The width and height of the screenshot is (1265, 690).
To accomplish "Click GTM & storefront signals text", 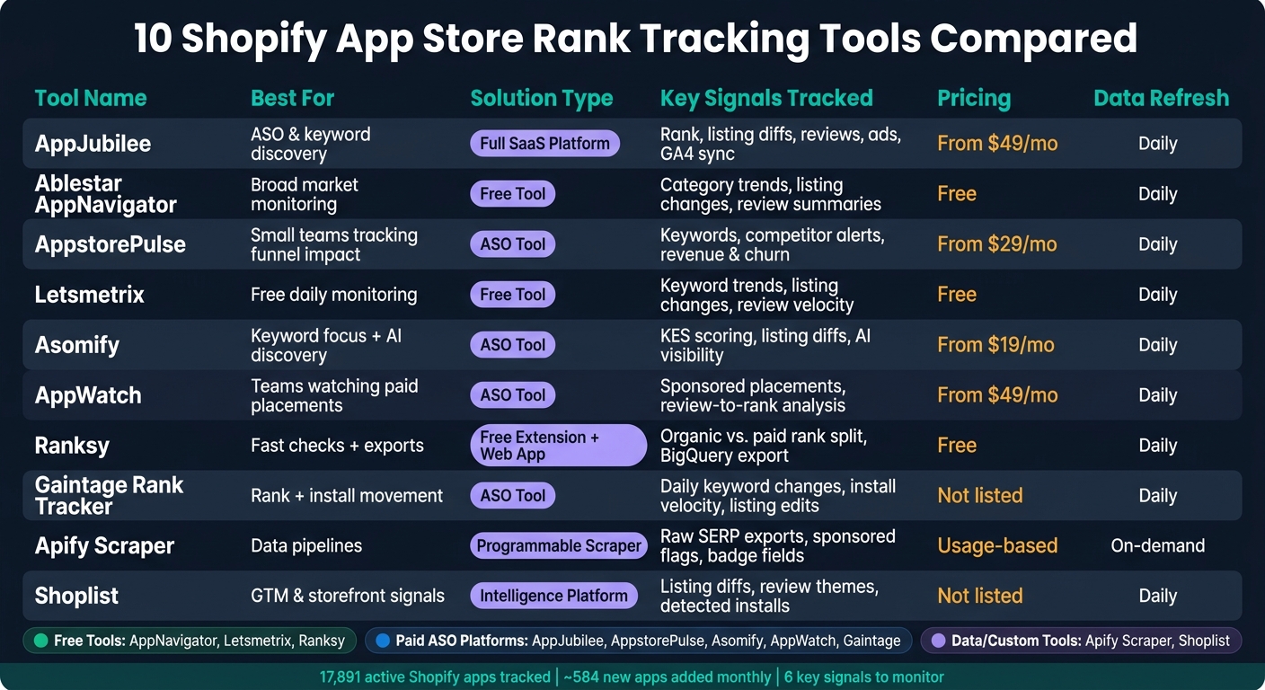I will tap(348, 596).
